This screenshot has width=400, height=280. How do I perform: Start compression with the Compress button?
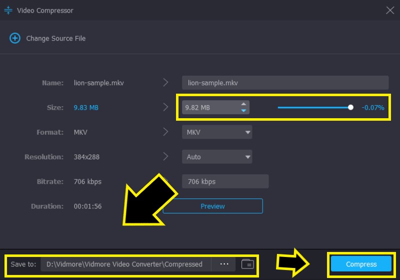coord(361,264)
